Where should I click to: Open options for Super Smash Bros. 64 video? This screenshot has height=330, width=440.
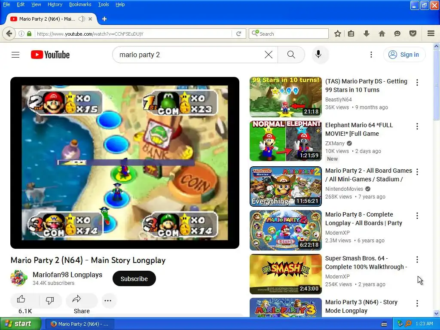coord(417,260)
